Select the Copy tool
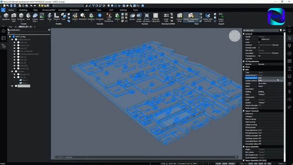 point(64,16)
